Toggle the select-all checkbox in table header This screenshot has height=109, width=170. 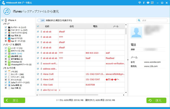click(x=38, y=26)
